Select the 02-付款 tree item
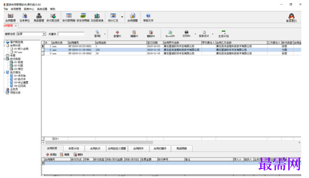Image resolution: width=309 pixels, height=178 pixels. point(18,66)
